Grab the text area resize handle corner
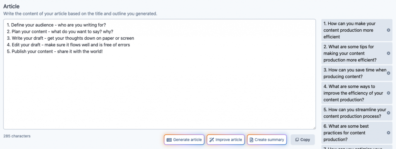Viewport: 396px width, 149px height. (x=314, y=128)
